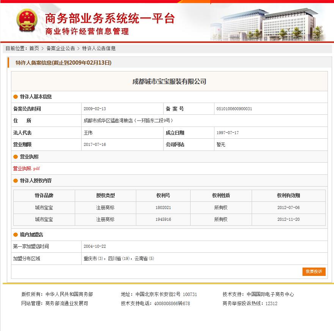
Task: Click rights number 1945916
Action: [163, 219]
